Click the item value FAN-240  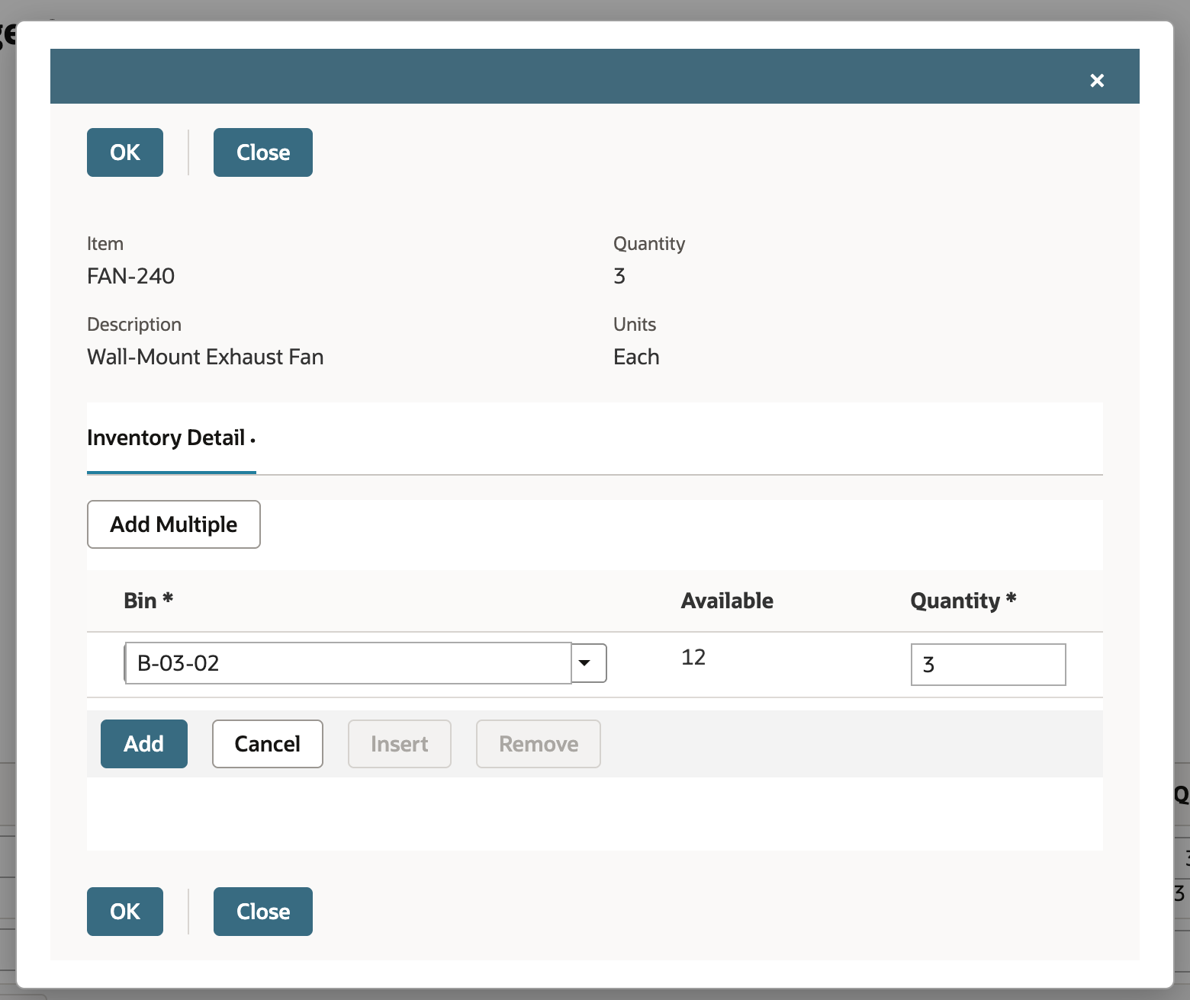tap(131, 276)
